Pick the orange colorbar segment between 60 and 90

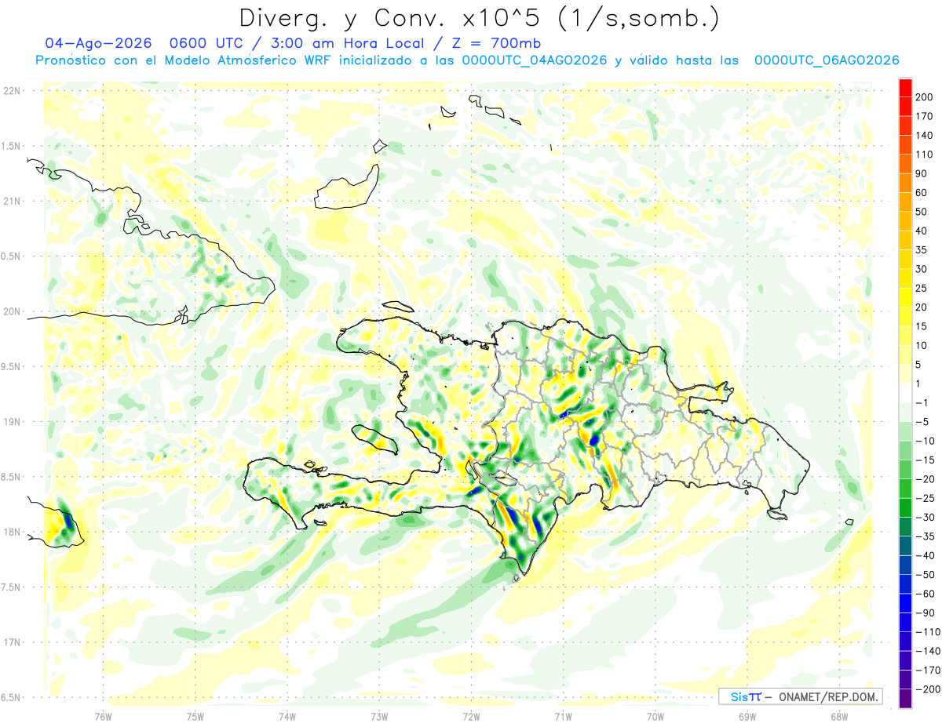[905, 183]
